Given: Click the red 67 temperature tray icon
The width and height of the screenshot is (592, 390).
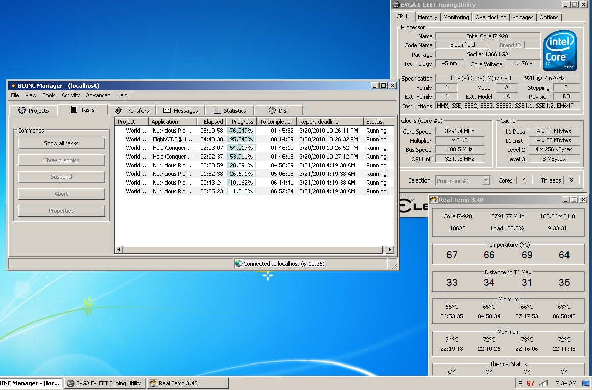Looking at the screenshot, I should click(531, 383).
